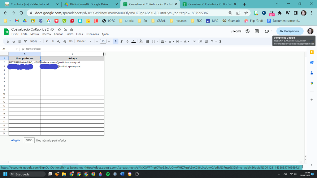This screenshot has width=317, height=178.
Task: Expand the font family dropdown
Action: pyautogui.click(x=84, y=41)
